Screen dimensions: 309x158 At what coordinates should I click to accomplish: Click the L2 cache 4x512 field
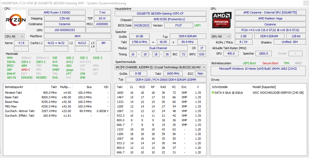pyautogui.click(x=82, y=43)
